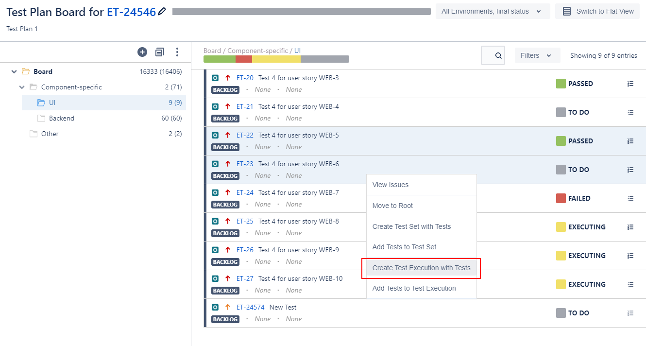Open the ET-23 issue link
Screen dimensions: 646x346
245,164
